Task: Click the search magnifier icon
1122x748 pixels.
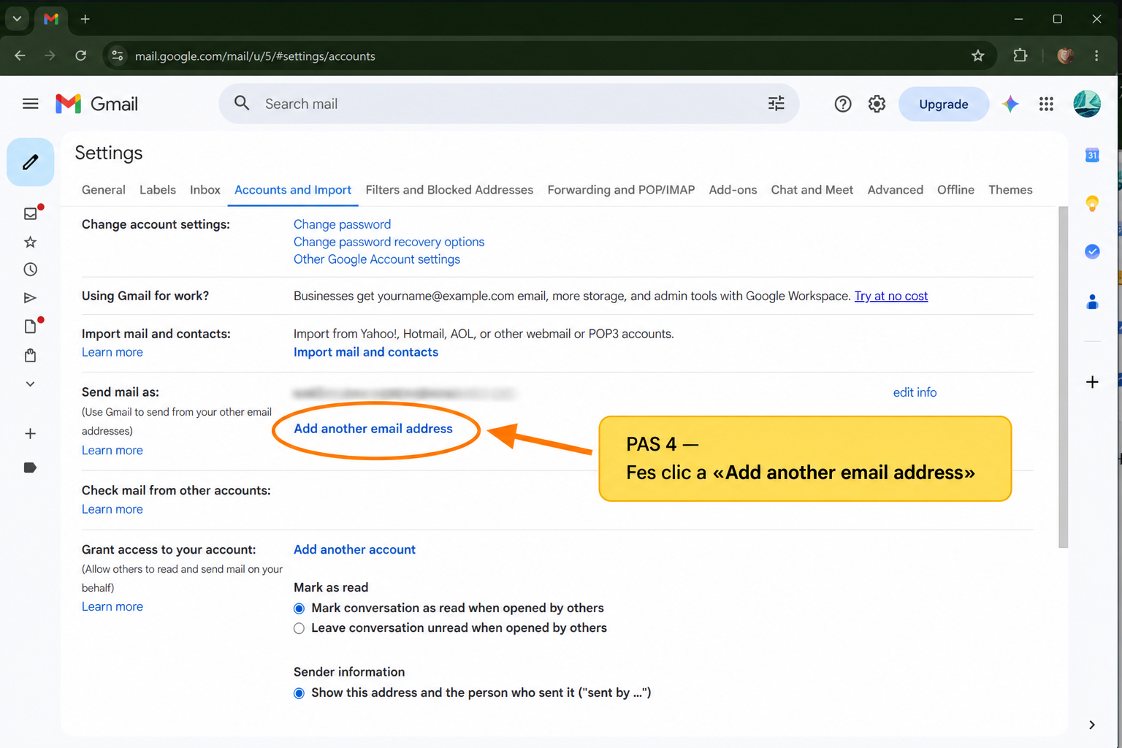Action: [242, 104]
